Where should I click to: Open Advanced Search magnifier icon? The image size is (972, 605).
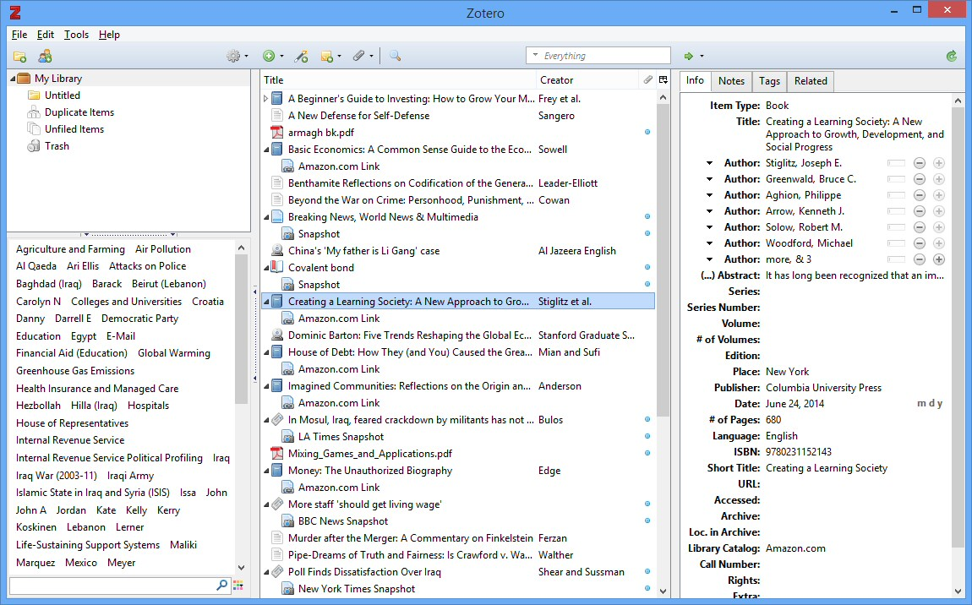click(x=395, y=57)
